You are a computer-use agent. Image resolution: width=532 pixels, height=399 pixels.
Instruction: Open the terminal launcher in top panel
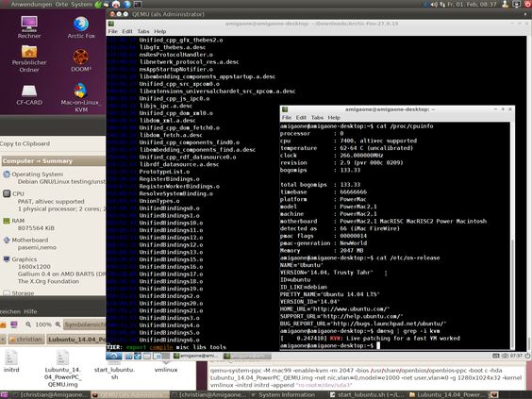pyautogui.click(x=138, y=4)
